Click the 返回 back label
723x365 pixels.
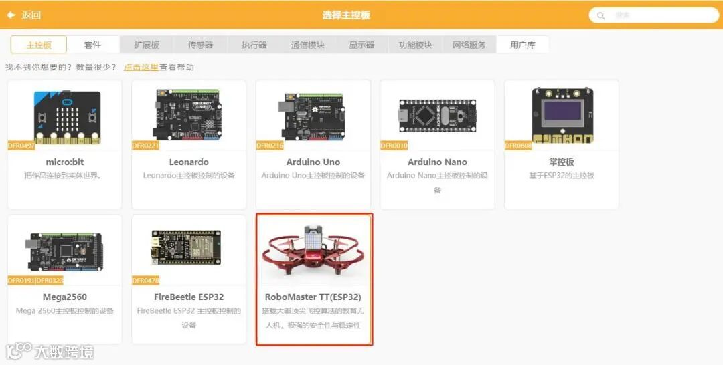pyautogui.click(x=31, y=15)
